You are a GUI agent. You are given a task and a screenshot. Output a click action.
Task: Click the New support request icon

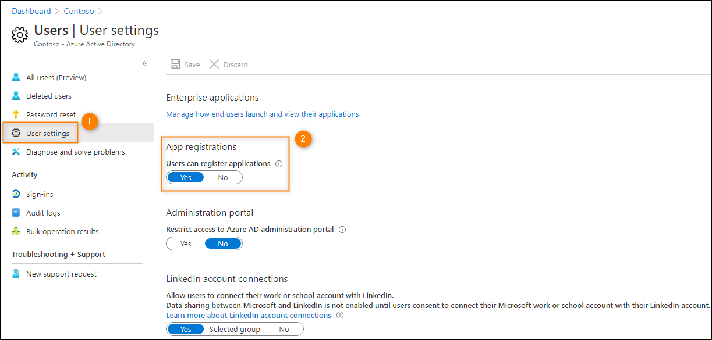click(16, 274)
